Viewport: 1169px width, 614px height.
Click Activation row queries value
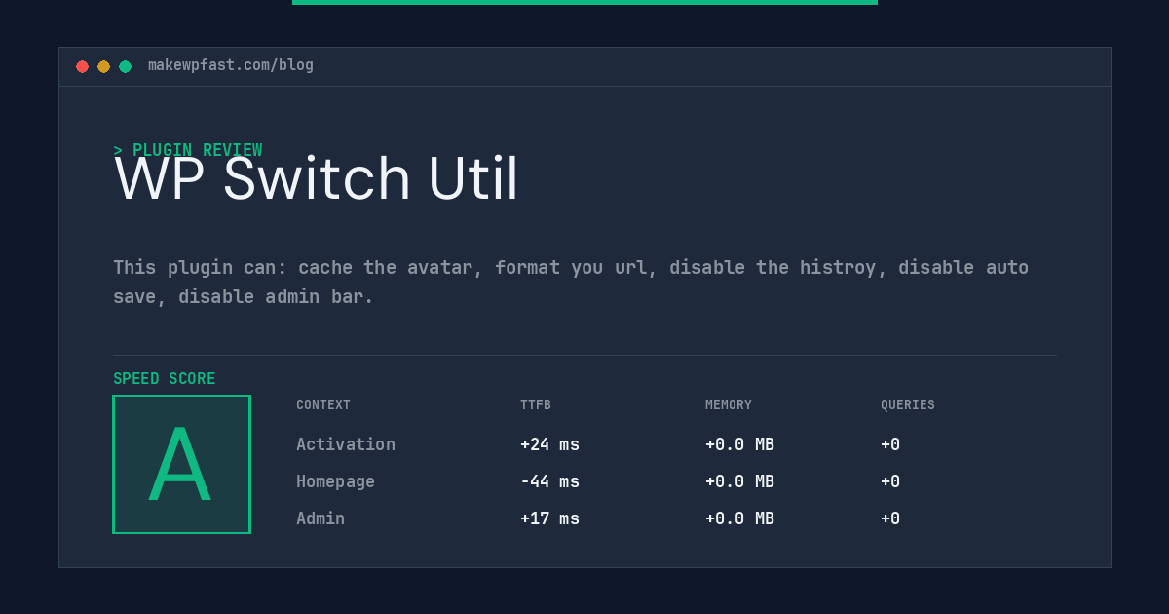(890, 444)
